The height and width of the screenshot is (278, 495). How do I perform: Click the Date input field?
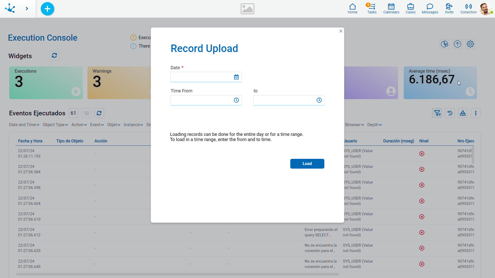(201, 77)
